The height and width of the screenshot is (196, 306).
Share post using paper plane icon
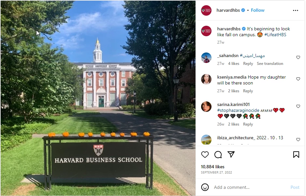231,154
